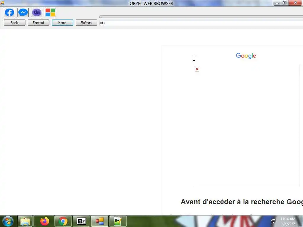303x227 pixels.
Task: Restore down the browser window
Action: [284, 3]
